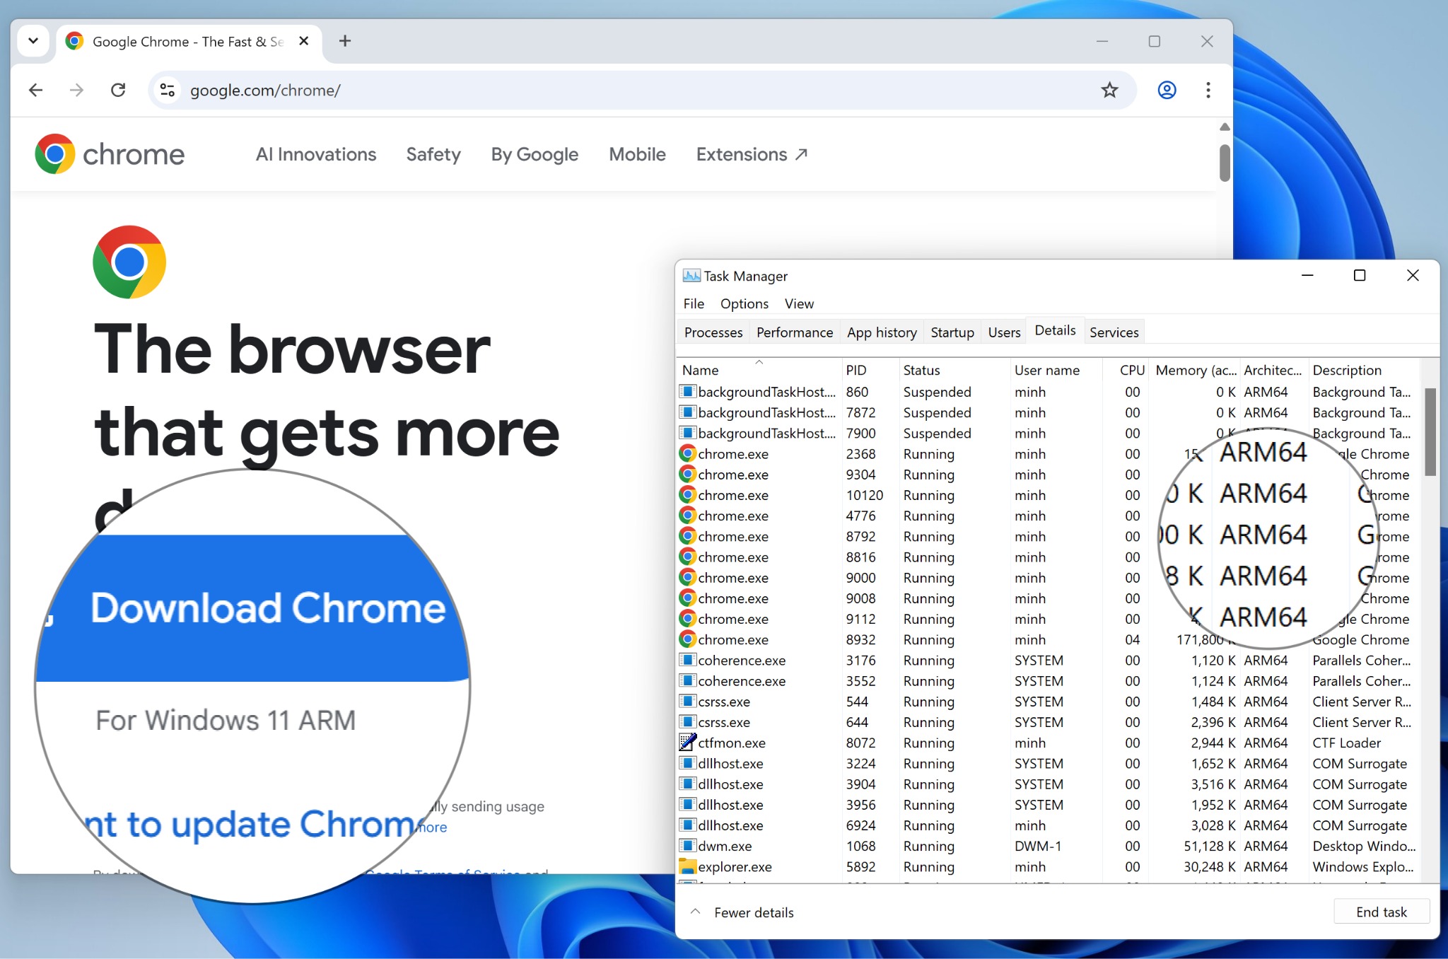This screenshot has height=959, width=1448.
Task: Click scroll-up arrow on Chrome page scrollbar
Action: click(x=1225, y=127)
